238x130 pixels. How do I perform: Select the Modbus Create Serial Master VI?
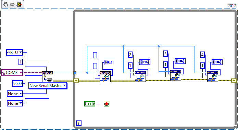(48, 77)
